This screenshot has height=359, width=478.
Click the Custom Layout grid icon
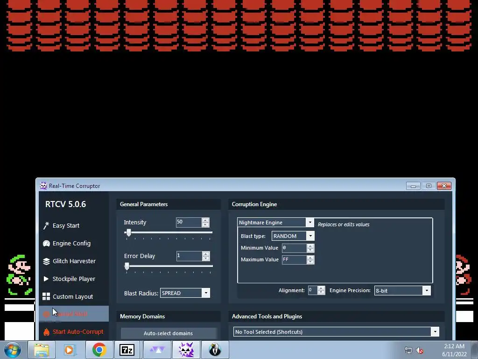point(46,296)
